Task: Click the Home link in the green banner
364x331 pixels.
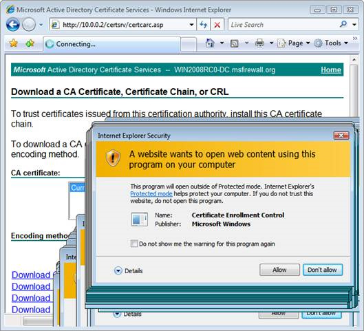Action: (331, 70)
